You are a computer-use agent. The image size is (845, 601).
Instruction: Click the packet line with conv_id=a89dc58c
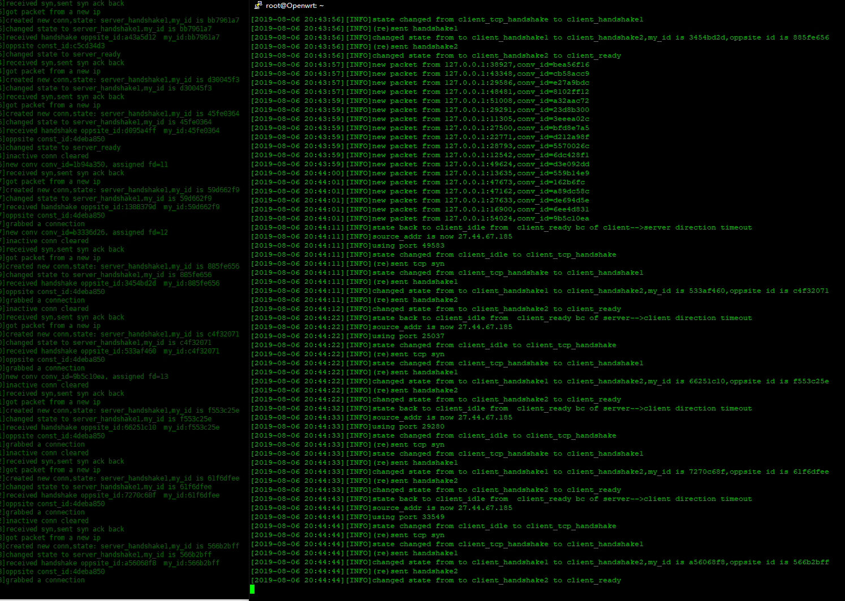click(x=420, y=191)
